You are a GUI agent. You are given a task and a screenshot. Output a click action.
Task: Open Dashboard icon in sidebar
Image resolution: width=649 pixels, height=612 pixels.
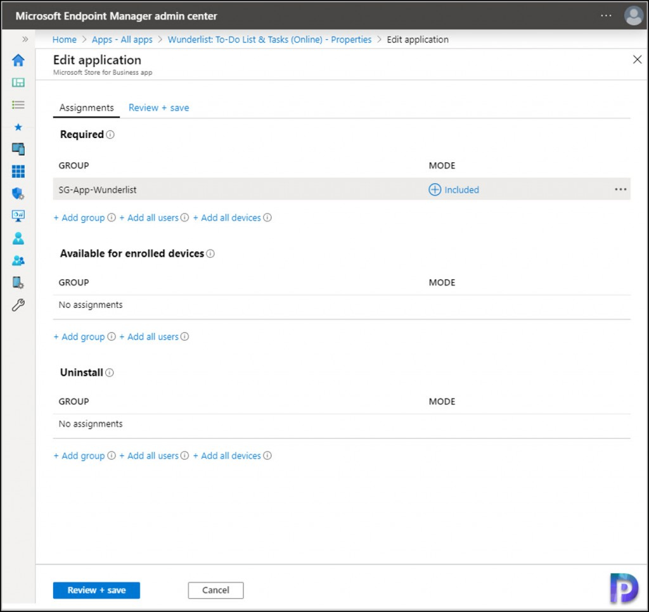18,83
